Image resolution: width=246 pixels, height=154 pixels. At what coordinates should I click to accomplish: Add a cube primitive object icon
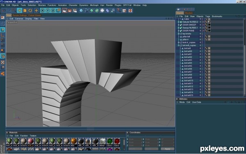click(x=81, y=11)
